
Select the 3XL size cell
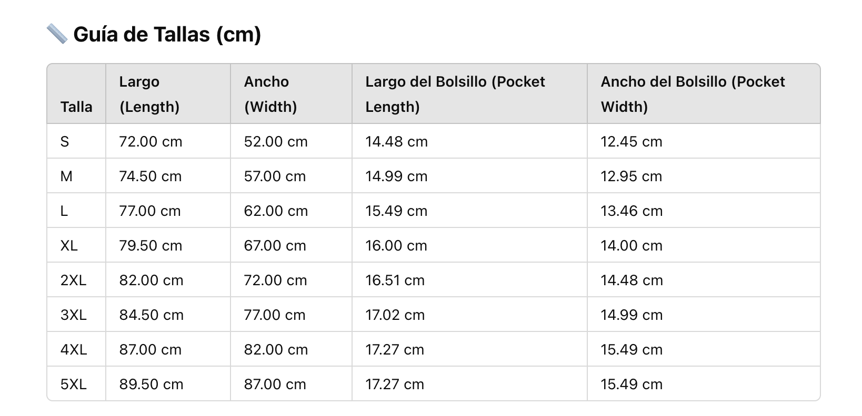73,315
